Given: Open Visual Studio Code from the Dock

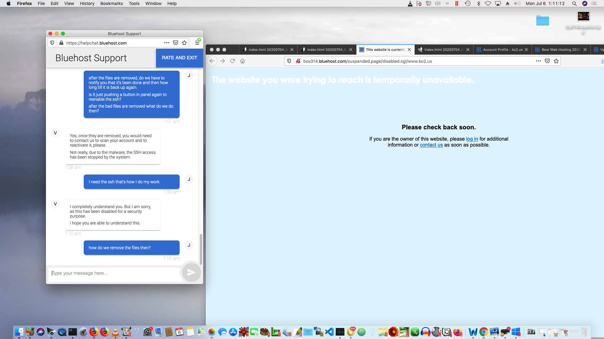Looking at the screenshot, I should pos(329,332).
